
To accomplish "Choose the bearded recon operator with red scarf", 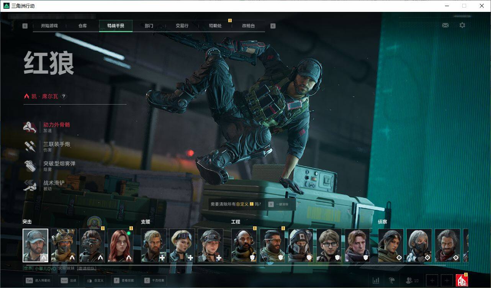I will coord(448,245).
